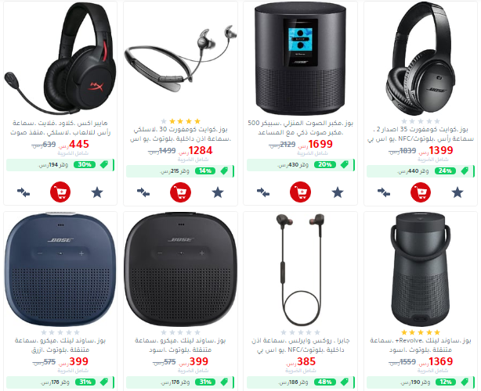Click the star rating of Bose QuietControl 30
481x391 pixels.
click(x=180, y=121)
